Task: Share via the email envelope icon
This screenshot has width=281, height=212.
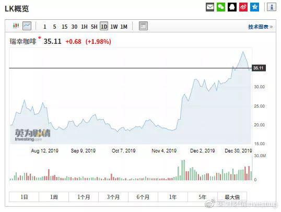Action: [x=210, y=7]
